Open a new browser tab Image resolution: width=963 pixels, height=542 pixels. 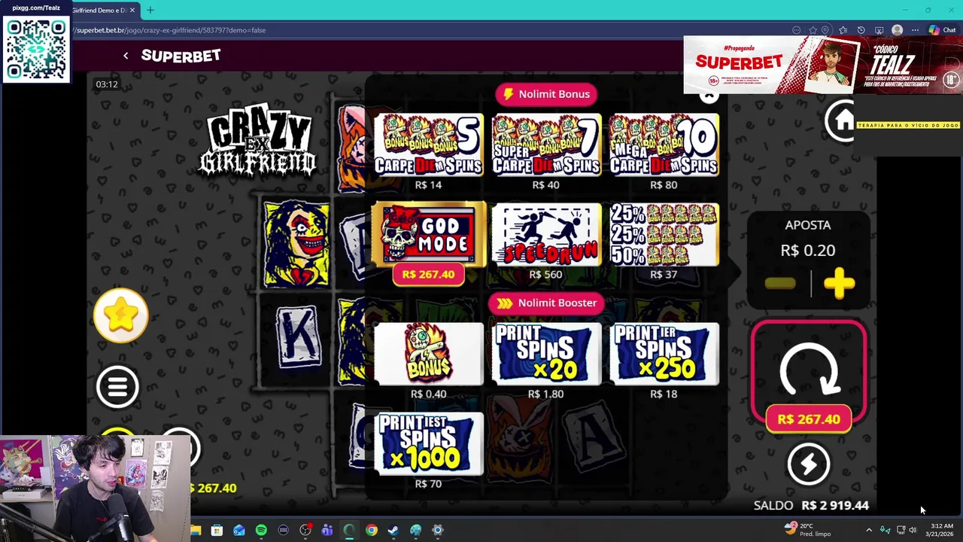coord(150,11)
